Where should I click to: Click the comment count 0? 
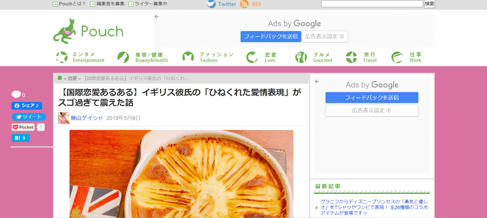click(24, 95)
